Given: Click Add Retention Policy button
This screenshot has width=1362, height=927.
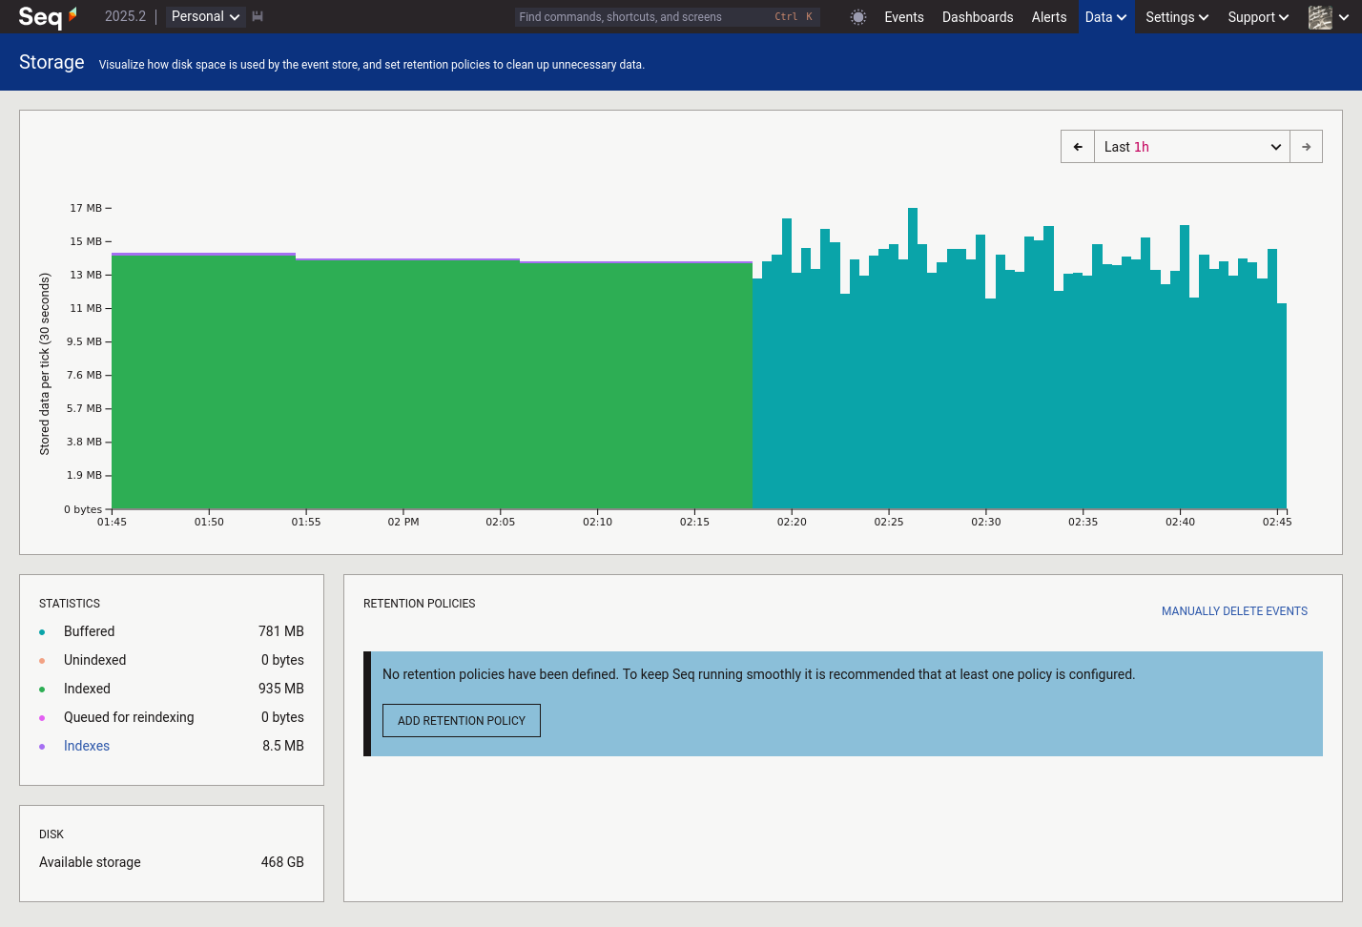Looking at the screenshot, I should pos(462,721).
